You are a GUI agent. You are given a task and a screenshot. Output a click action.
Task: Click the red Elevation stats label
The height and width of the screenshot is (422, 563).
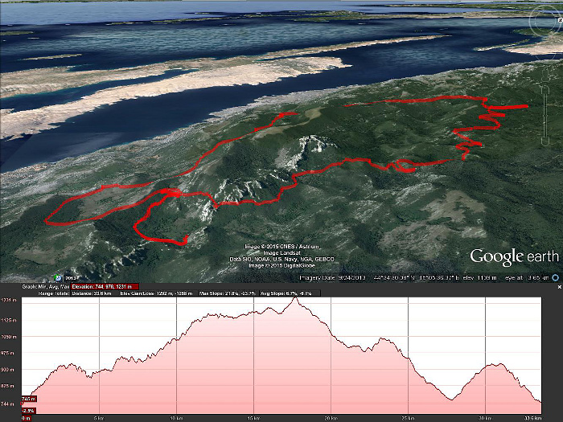105,286
